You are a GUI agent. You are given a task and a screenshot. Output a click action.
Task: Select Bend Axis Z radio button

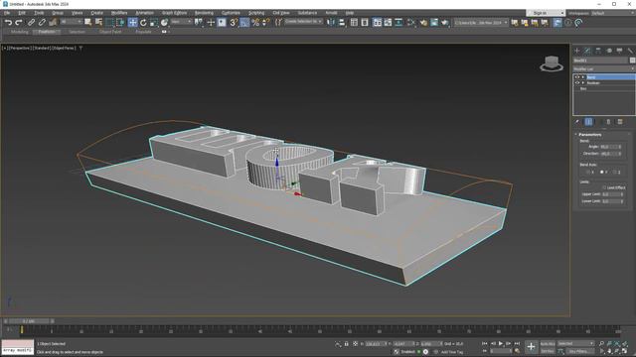614,172
